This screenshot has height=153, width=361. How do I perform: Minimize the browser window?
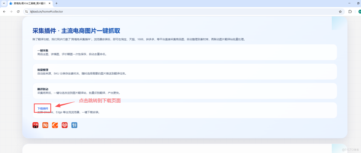click(349, 3)
